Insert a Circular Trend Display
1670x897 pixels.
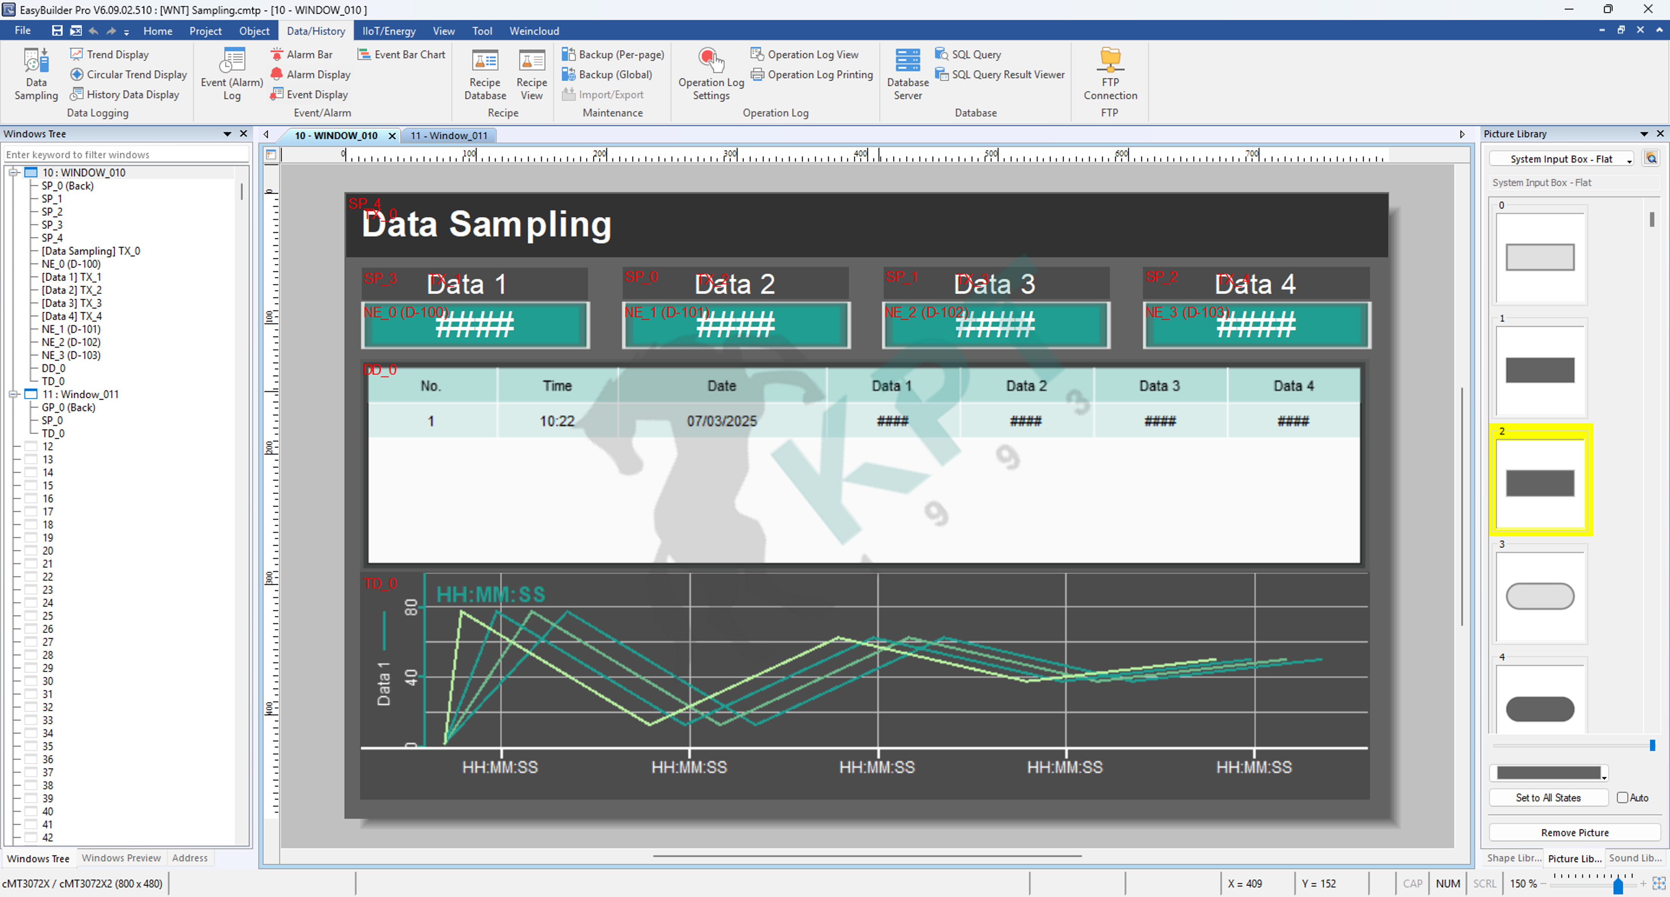coord(128,74)
